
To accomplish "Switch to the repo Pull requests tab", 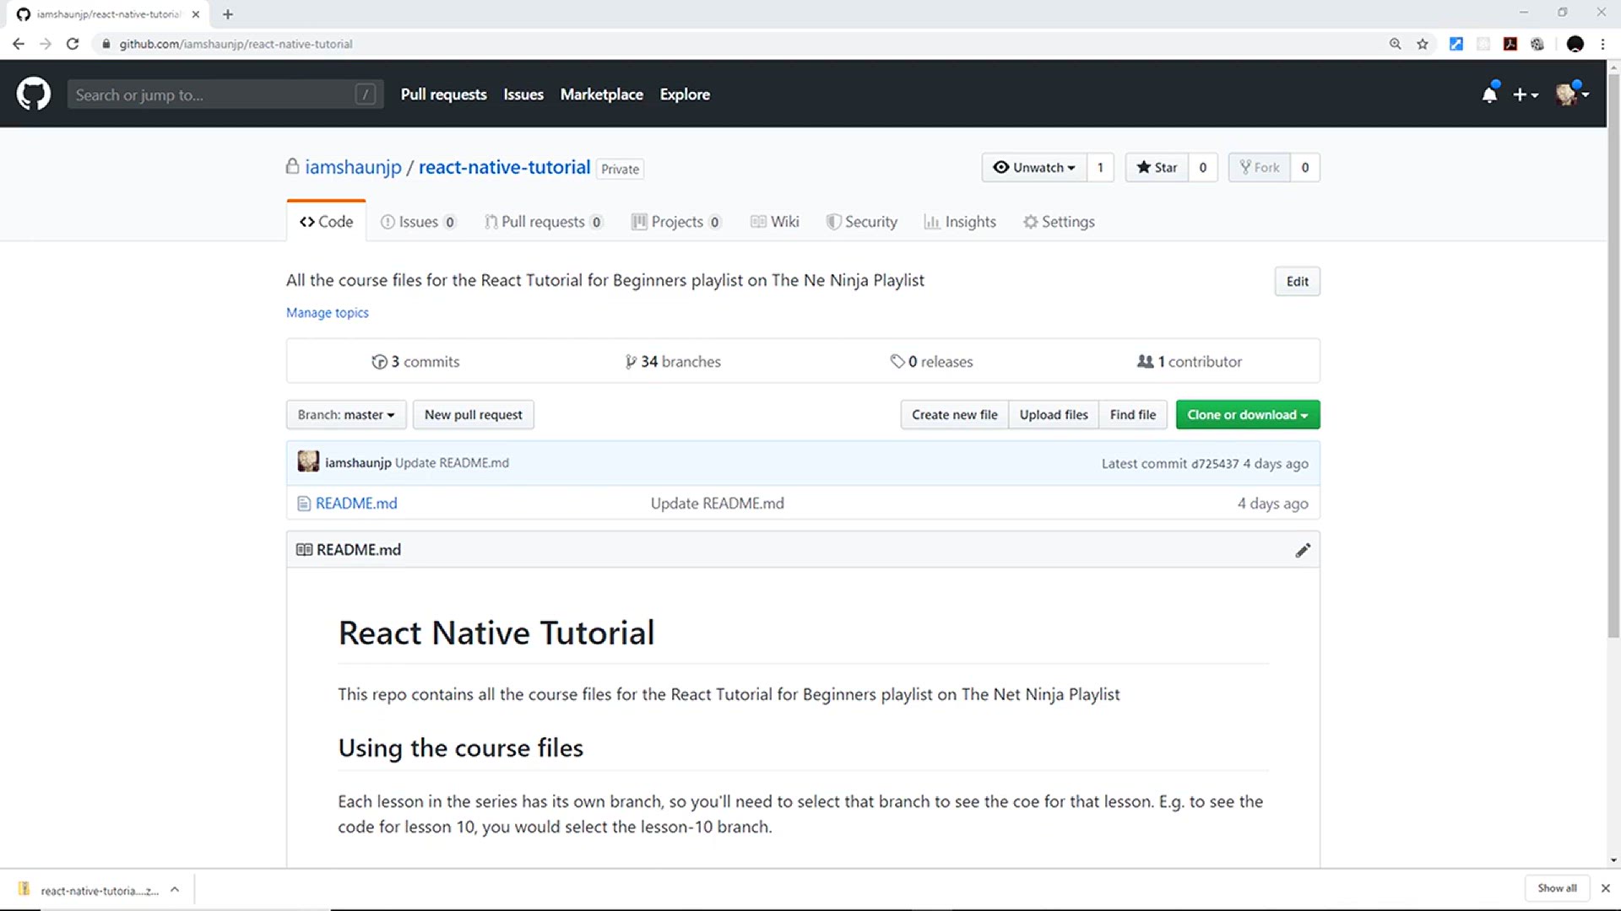I will (544, 221).
